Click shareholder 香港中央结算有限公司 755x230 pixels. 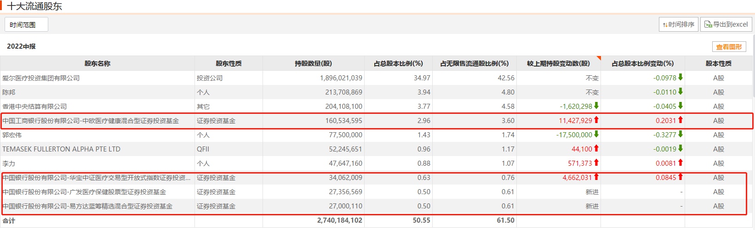(x=34, y=107)
